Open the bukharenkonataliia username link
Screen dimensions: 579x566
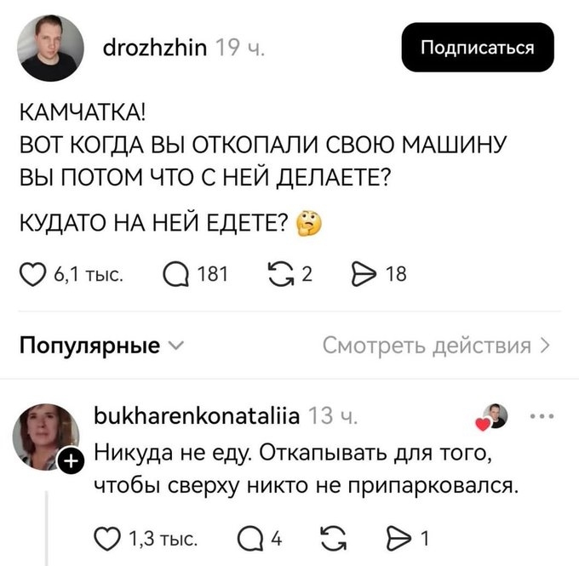[x=196, y=417]
